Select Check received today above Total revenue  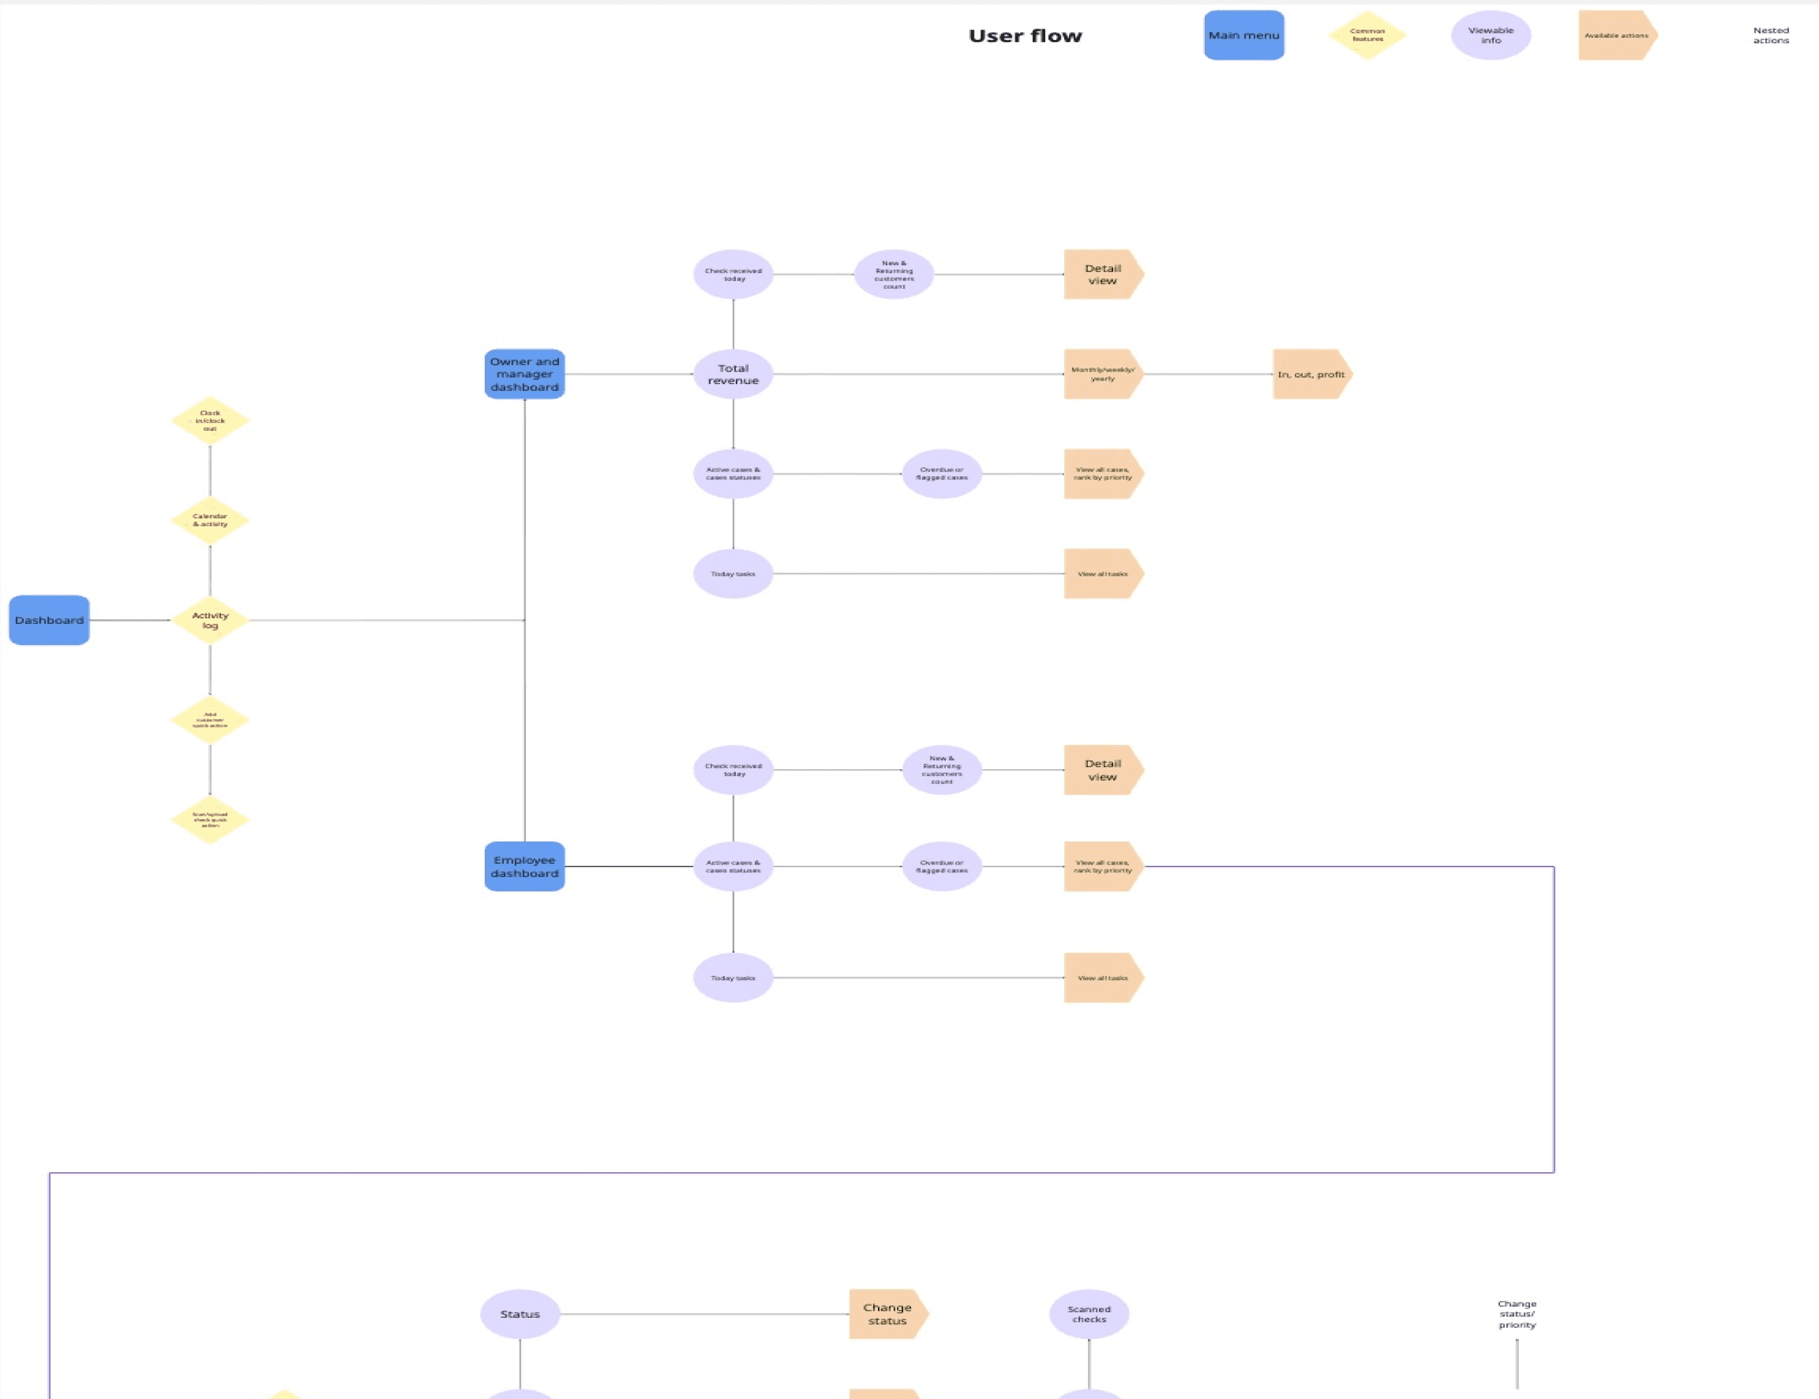click(733, 274)
